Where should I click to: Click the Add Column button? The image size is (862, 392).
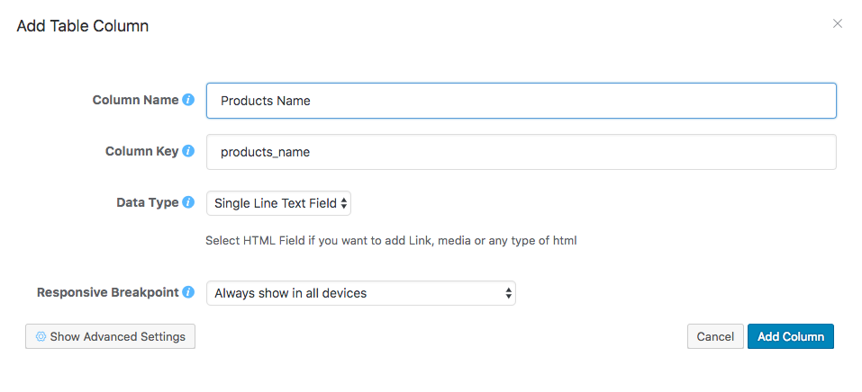point(790,336)
